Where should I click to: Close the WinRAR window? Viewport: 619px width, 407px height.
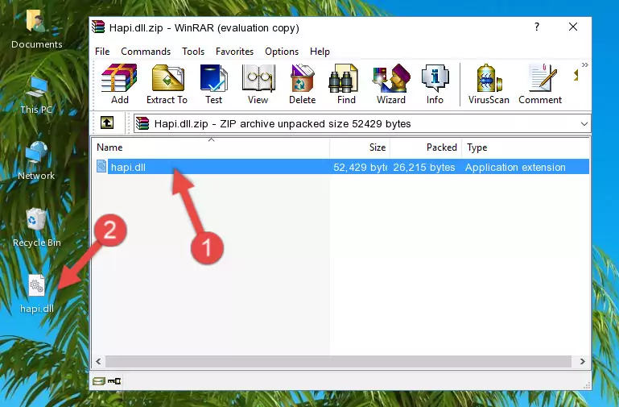point(573,27)
